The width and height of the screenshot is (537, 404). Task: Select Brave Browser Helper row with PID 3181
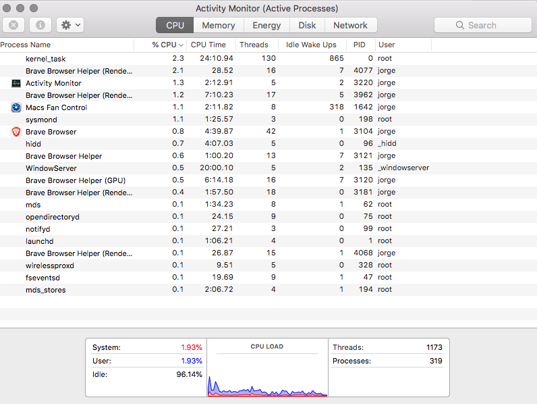[x=268, y=193]
